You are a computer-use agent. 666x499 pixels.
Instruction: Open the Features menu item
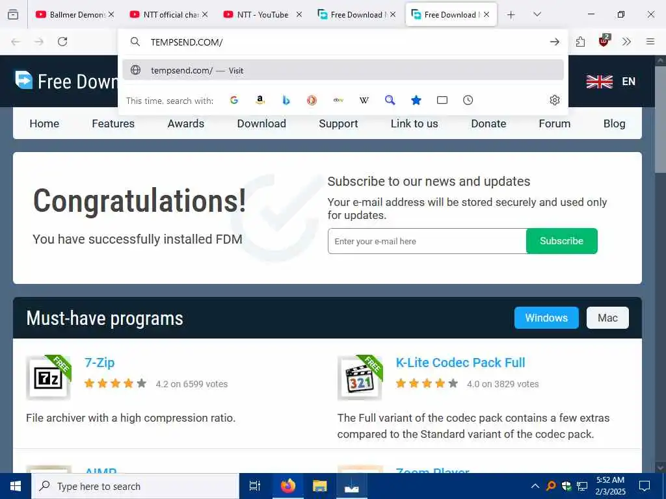click(x=113, y=123)
